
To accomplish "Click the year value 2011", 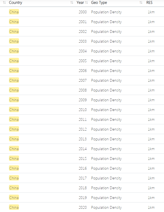I will point(83,119).
